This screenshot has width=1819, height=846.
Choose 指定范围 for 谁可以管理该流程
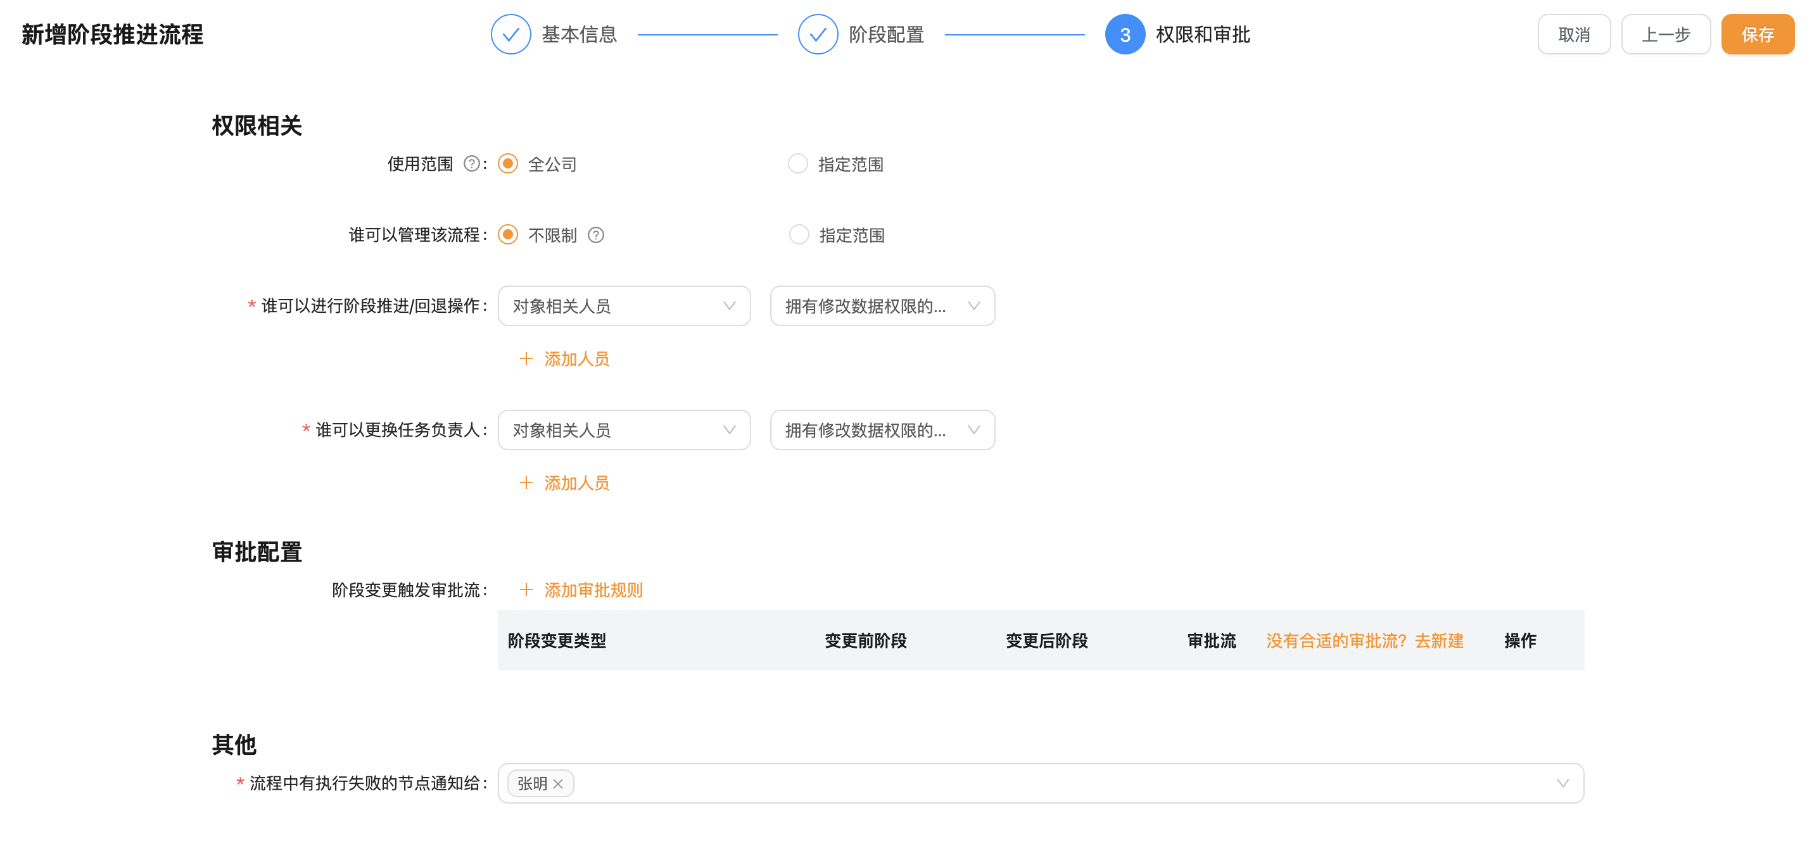tap(798, 235)
